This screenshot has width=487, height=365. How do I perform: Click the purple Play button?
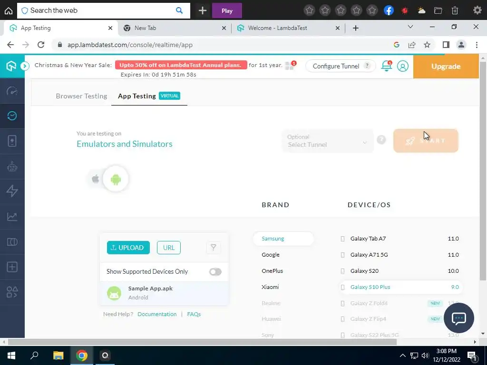pyautogui.click(x=227, y=10)
